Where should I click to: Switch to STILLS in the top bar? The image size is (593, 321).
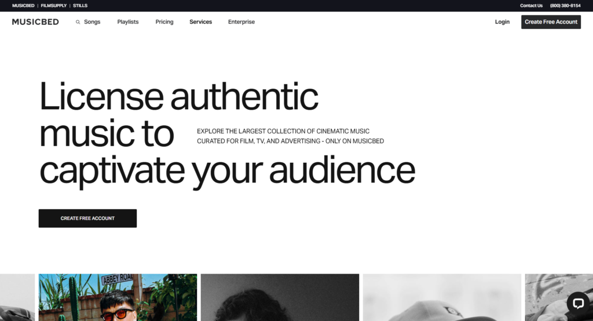click(80, 6)
